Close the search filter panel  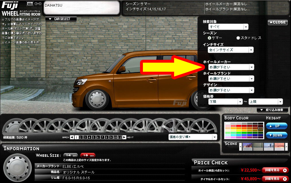coord(278,22)
